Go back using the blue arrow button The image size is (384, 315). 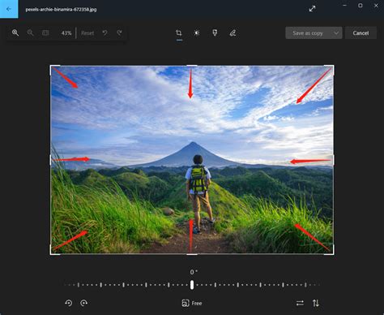[x=9, y=9]
